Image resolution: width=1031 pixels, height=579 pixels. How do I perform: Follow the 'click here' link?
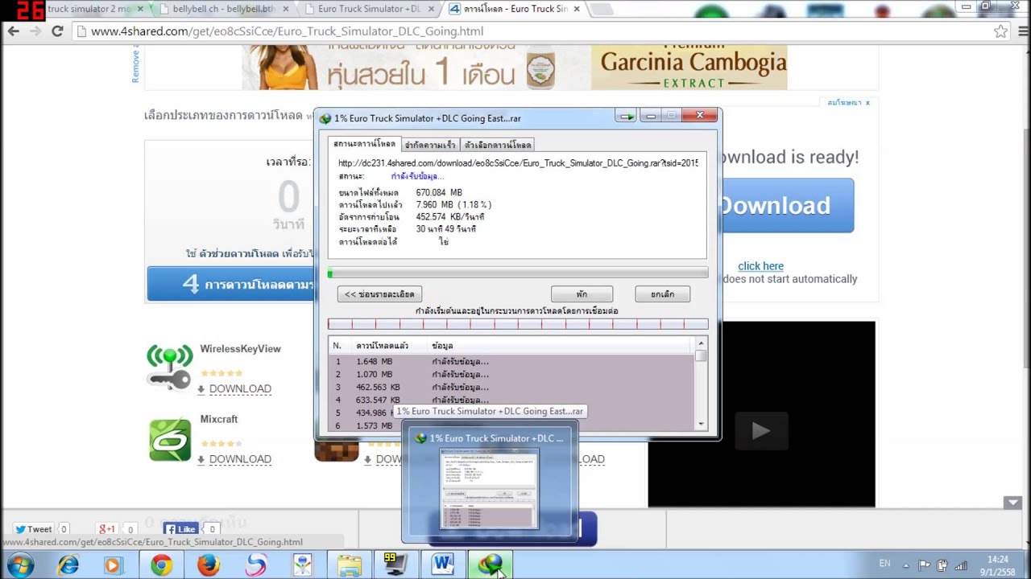tap(760, 266)
